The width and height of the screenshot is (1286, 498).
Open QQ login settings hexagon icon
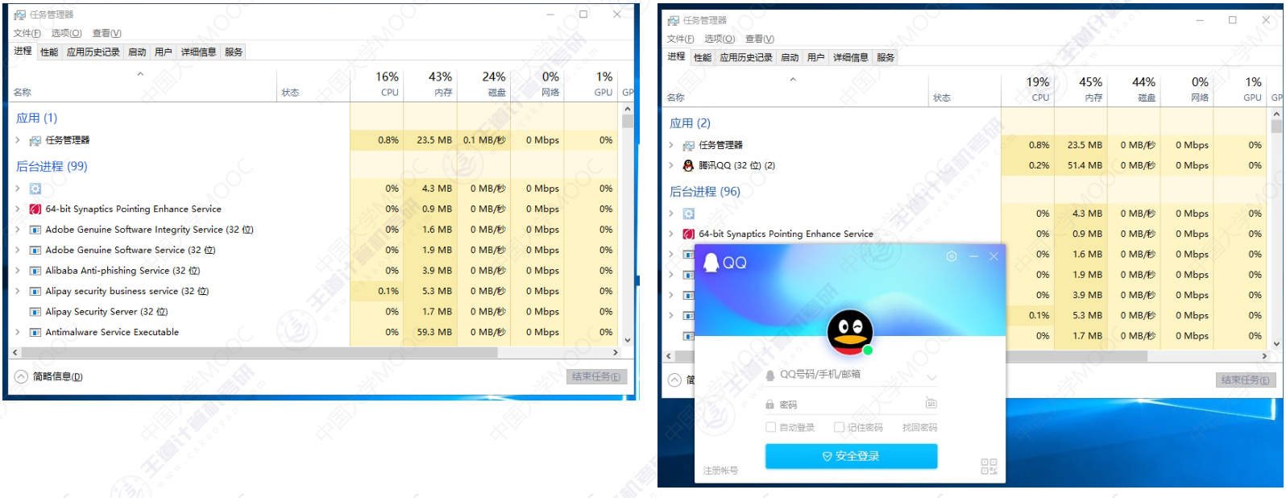coord(952,256)
